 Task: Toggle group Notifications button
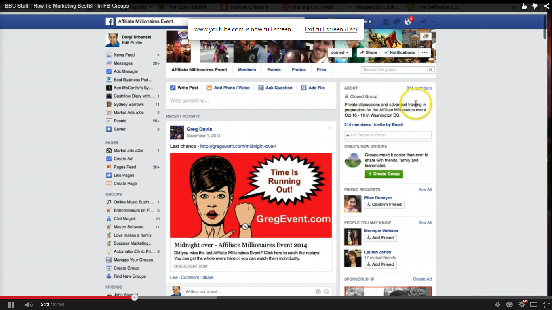[x=399, y=52]
